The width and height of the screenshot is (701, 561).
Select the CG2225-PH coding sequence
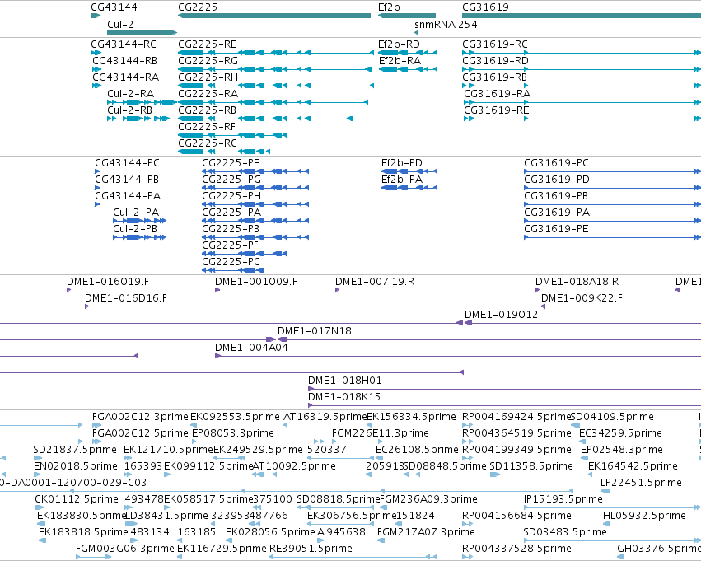click(x=255, y=205)
